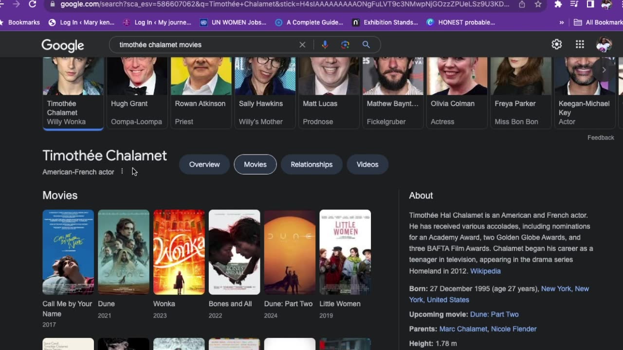
Task: Open the UN WOMEN Jobs bookmark
Action: [233, 22]
